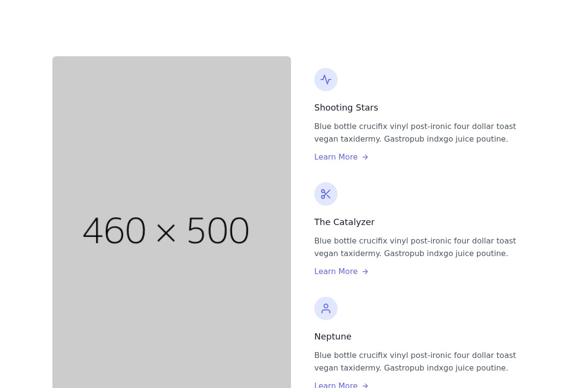Click The Catalyzer heading
The image size is (582, 388).
coord(344,222)
